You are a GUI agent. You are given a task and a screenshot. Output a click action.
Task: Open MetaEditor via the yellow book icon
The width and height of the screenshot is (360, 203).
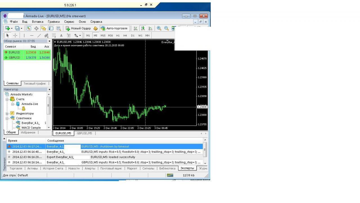coord(96,28)
